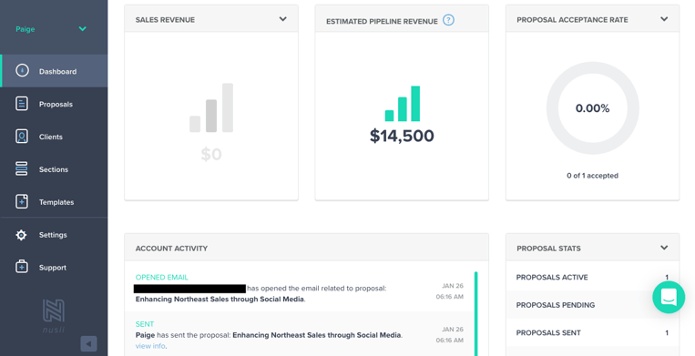Screen dimensions: 695x356
Task: Click the Sent entry timestamp
Action: point(450,335)
